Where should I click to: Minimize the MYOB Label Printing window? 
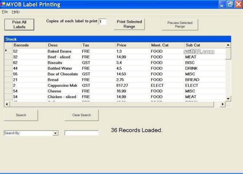pyautogui.click(x=222, y=4)
